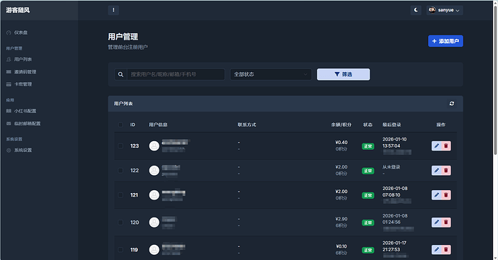
Task: Edit user 123 with pencil icon
Action: pyautogui.click(x=437, y=146)
